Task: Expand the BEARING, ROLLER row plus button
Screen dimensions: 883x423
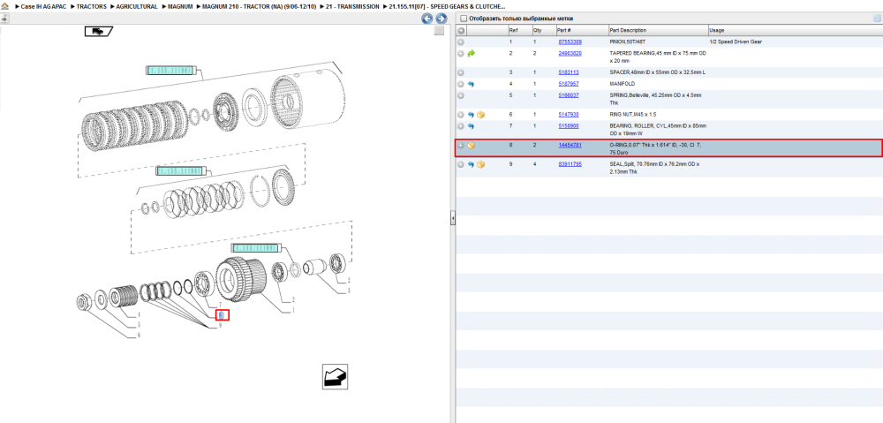Action: tap(461, 126)
